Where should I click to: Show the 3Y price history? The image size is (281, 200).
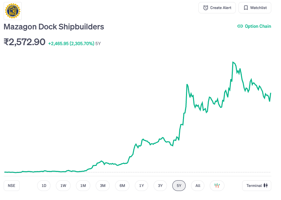click(x=160, y=186)
